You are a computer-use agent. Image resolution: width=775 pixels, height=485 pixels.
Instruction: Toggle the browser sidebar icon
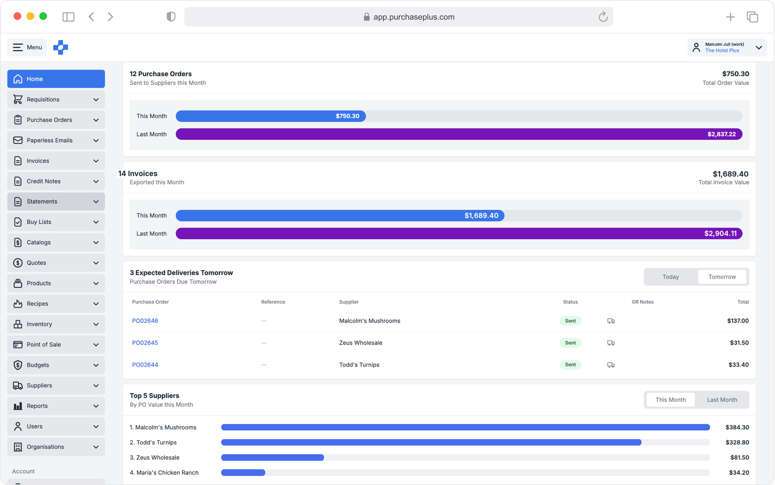(68, 17)
